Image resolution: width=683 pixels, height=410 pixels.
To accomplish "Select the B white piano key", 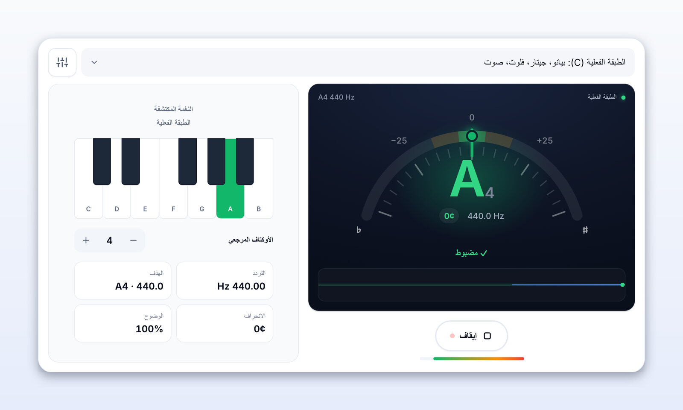I will tap(259, 201).
